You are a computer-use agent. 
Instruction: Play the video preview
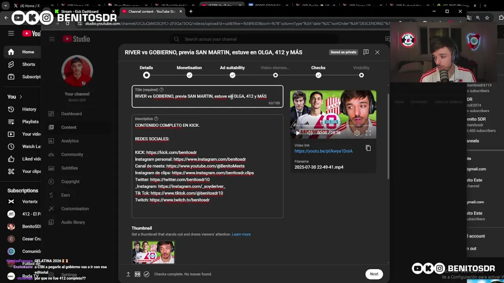pos(297,133)
